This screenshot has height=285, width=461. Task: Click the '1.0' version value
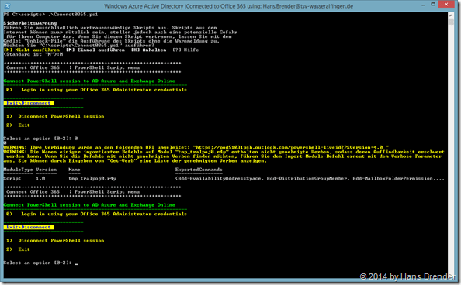pos(40,178)
